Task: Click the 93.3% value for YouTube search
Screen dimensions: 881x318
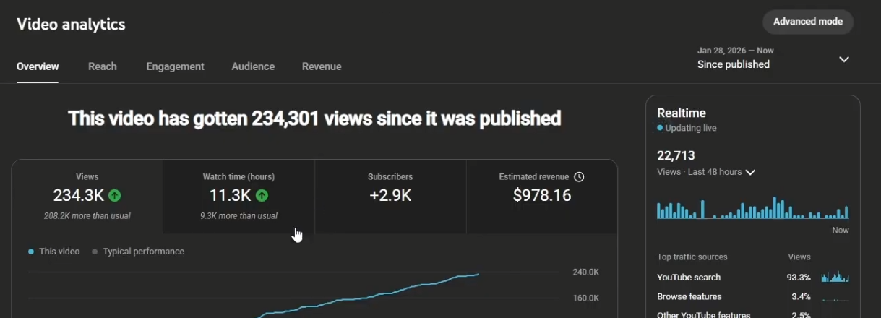Action: (799, 278)
